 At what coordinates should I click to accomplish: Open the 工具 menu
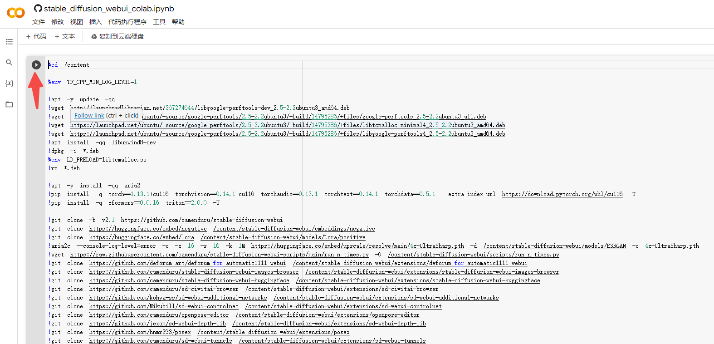159,22
